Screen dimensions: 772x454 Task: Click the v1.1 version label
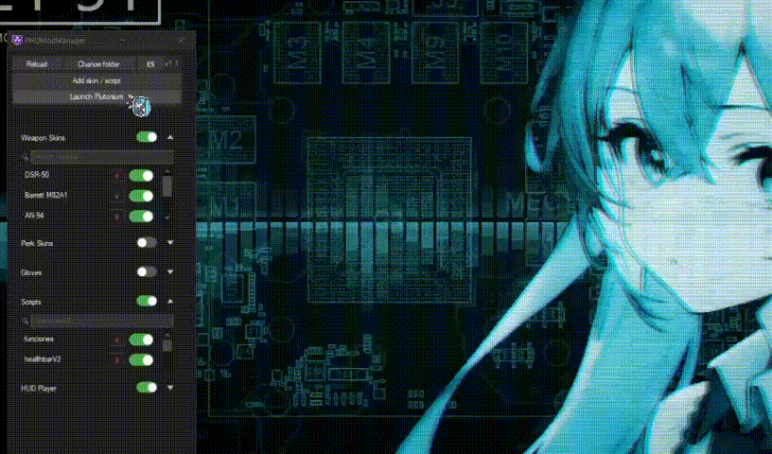[171, 64]
